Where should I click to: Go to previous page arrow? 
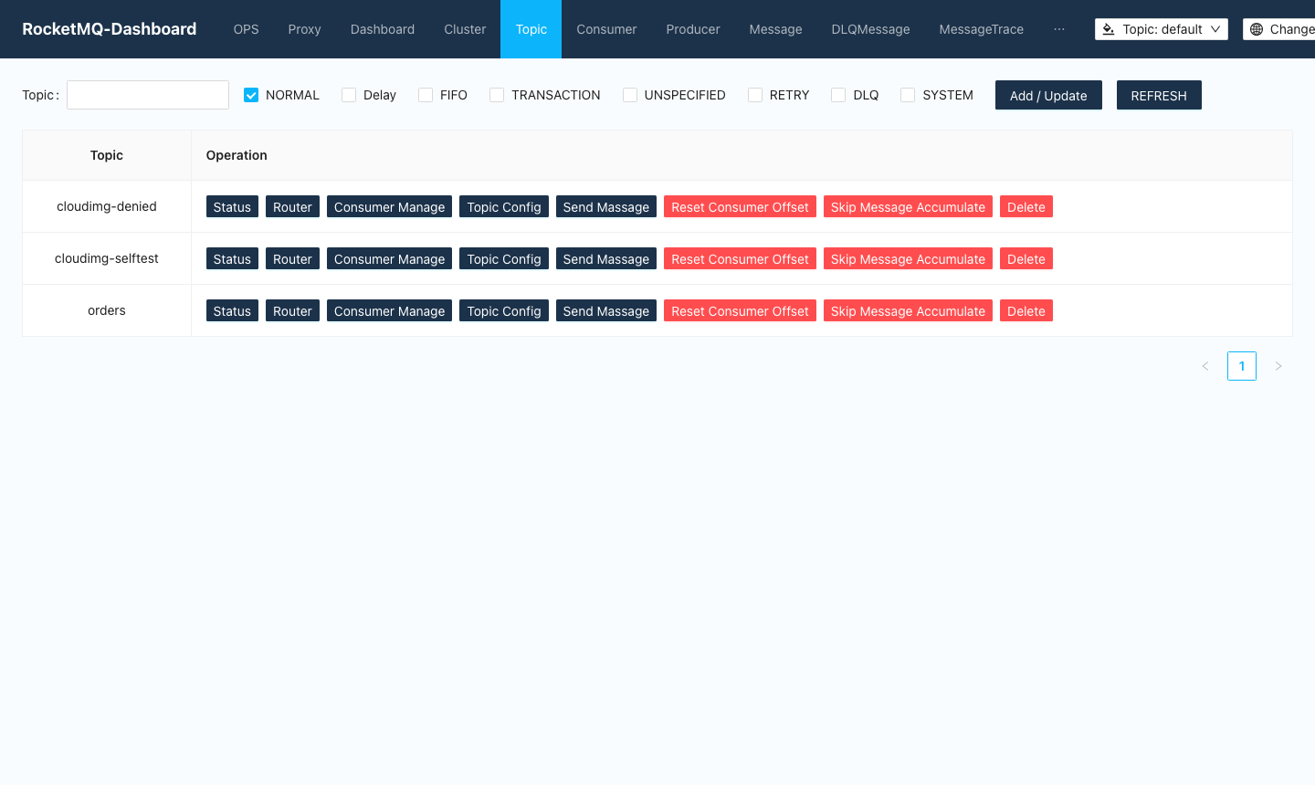[1205, 366]
